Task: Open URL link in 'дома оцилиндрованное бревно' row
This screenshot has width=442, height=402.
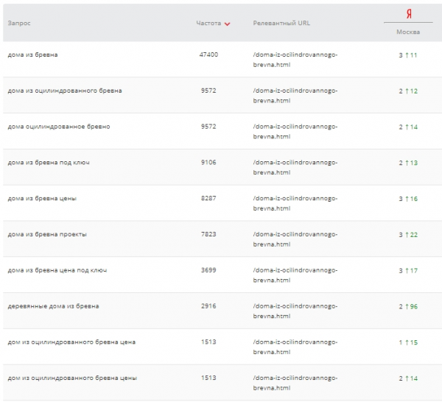Action: pyautogui.click(x=295, y=132)
